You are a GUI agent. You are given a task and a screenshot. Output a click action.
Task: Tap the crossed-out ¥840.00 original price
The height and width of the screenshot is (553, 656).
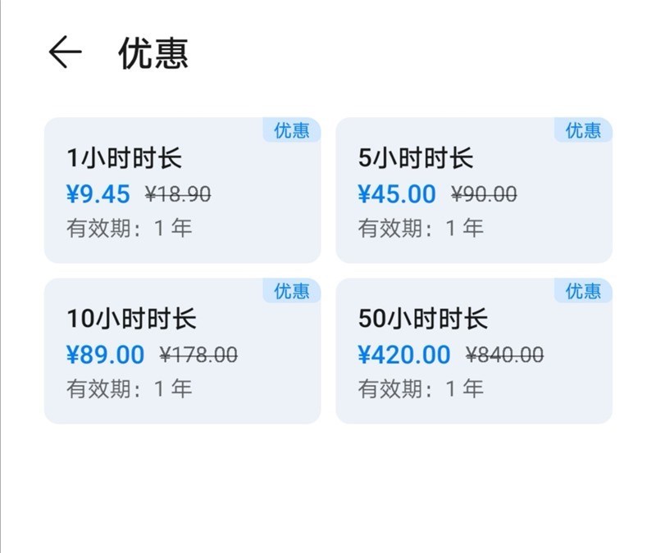504,355
